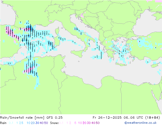Click the island of Sicily on the map
162x125 pixels.
(x=77, y=53)
